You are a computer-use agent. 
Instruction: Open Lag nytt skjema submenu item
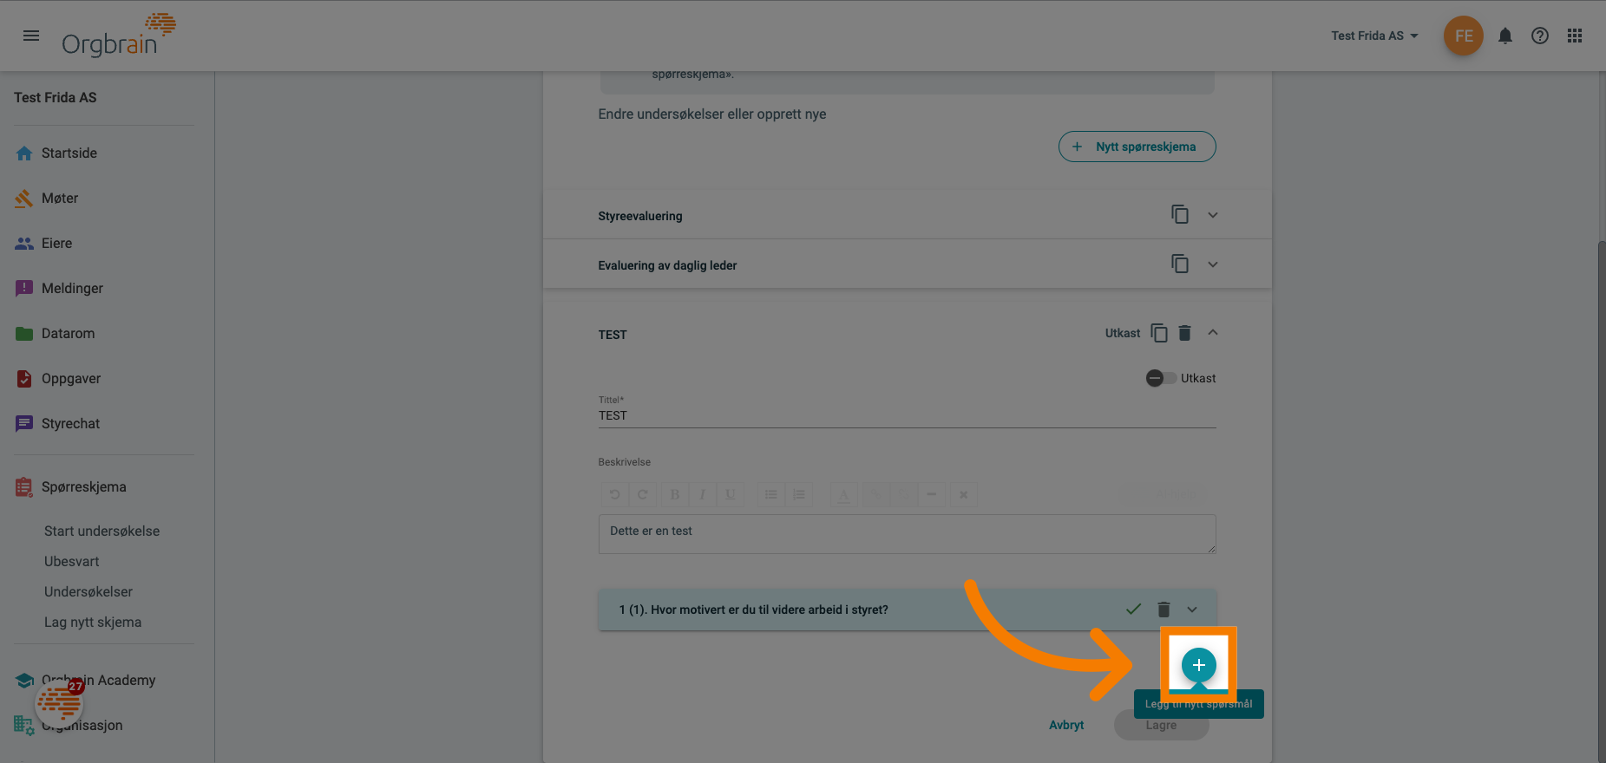pos(93,622)
